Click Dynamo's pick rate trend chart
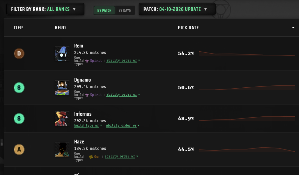 point(247,88)
